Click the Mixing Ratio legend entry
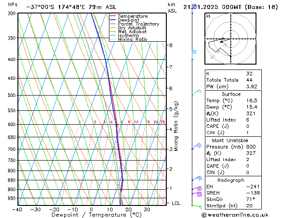The height and width of the screenshot is (218, 282). [x=132, y=39]
